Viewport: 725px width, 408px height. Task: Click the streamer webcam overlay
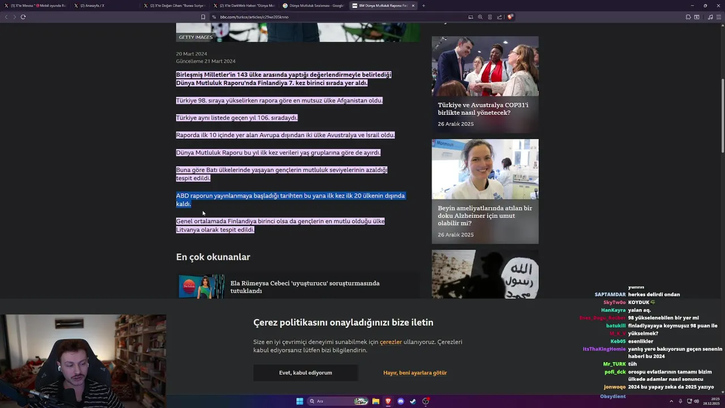pyautogui.click(x=83, y=362)
